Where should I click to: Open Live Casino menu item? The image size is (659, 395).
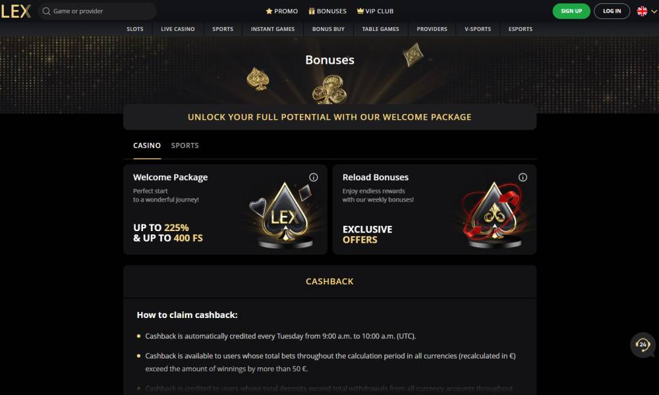(178, 29)
